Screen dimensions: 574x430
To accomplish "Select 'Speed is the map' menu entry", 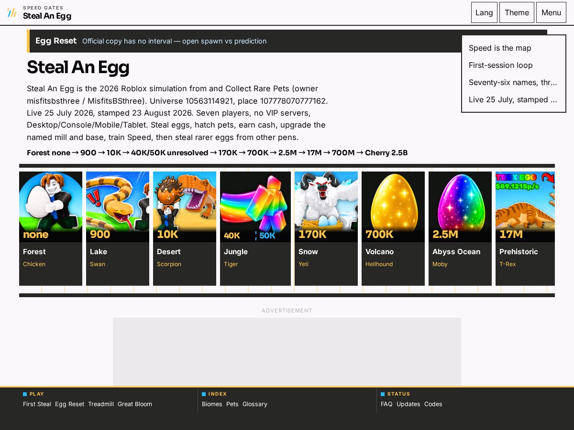I will [x=513, y=48].
